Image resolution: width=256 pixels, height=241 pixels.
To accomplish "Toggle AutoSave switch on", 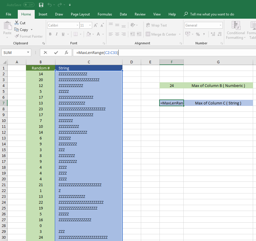I will (x=29, y=5).
